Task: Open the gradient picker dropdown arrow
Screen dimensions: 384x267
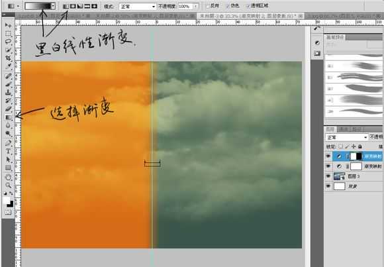Action: tap(53, 6)
